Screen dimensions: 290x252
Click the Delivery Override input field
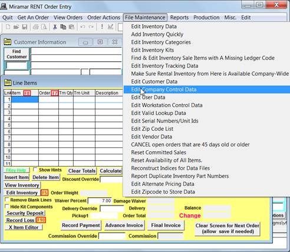(112, 208)
